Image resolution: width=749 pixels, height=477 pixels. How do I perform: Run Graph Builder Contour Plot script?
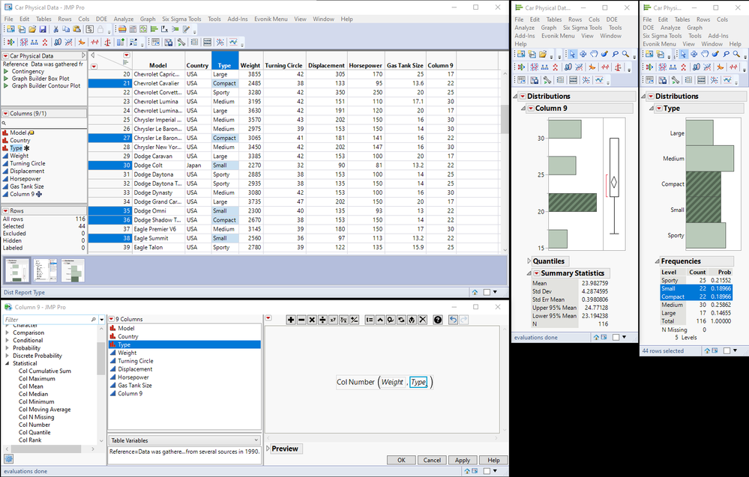(x=46, y=86)
